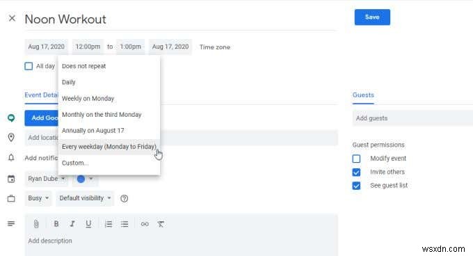Image resolution: width=473 pixels, height=256 pixels.
Task: Change the 12:00pm start time
Action: 88,47
